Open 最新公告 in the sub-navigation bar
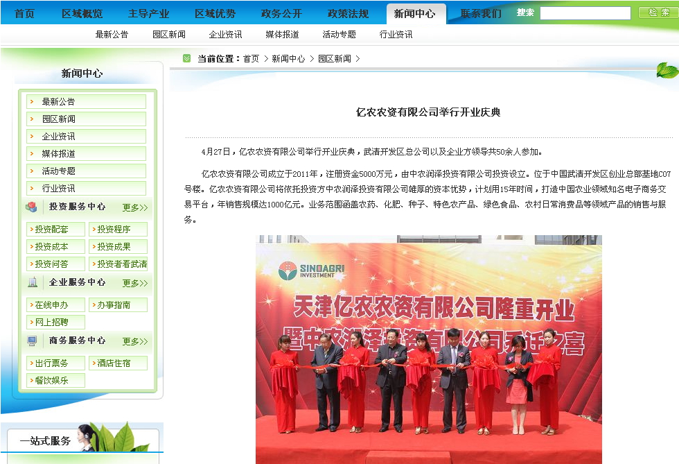Screen dimensions: 679x464 tap(112, 35)
